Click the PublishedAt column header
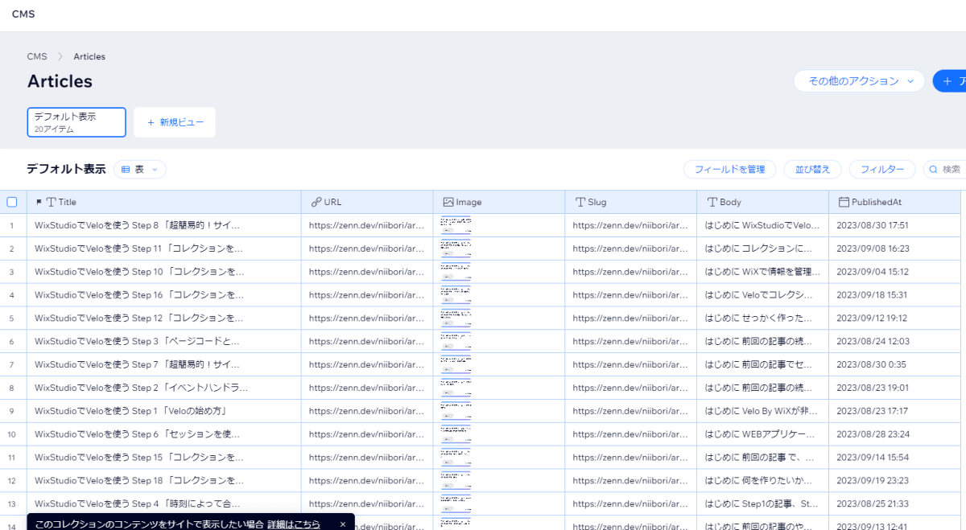The height and width of the screenshot is (530, 966). [895, 202]
